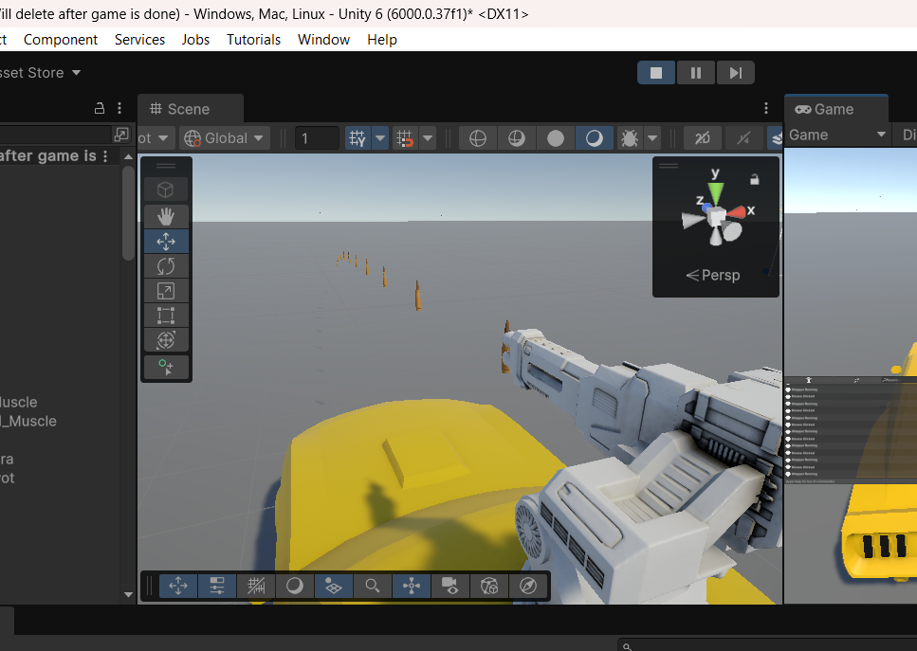Click the globe-with-cube overlay icon in the bottom bar
The image size is (917, 651).
coord(489,586)
